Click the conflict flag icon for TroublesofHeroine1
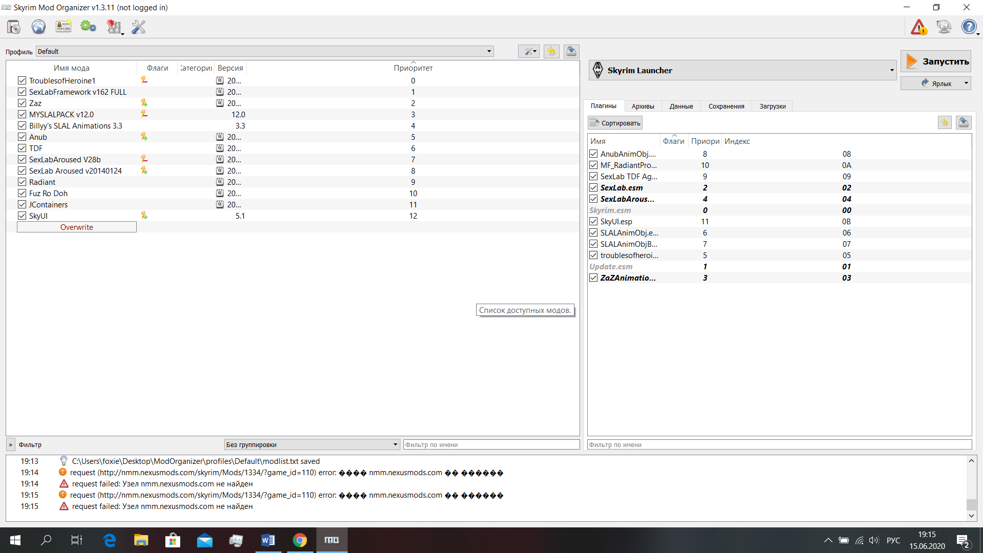983x553 pixels. (144, 80)
